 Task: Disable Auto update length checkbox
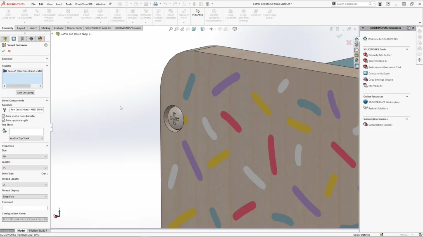coord(4,120)
